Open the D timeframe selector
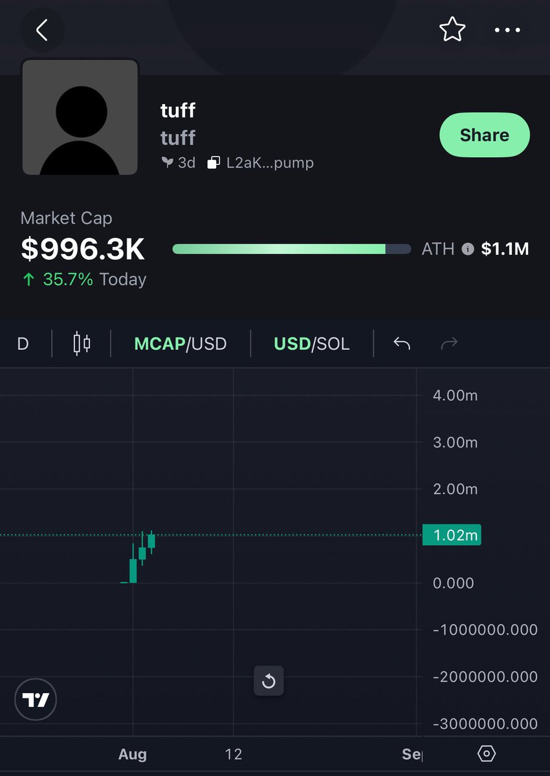Image resolution: width=550 pixels, height=776 pixels. (23, 343)
